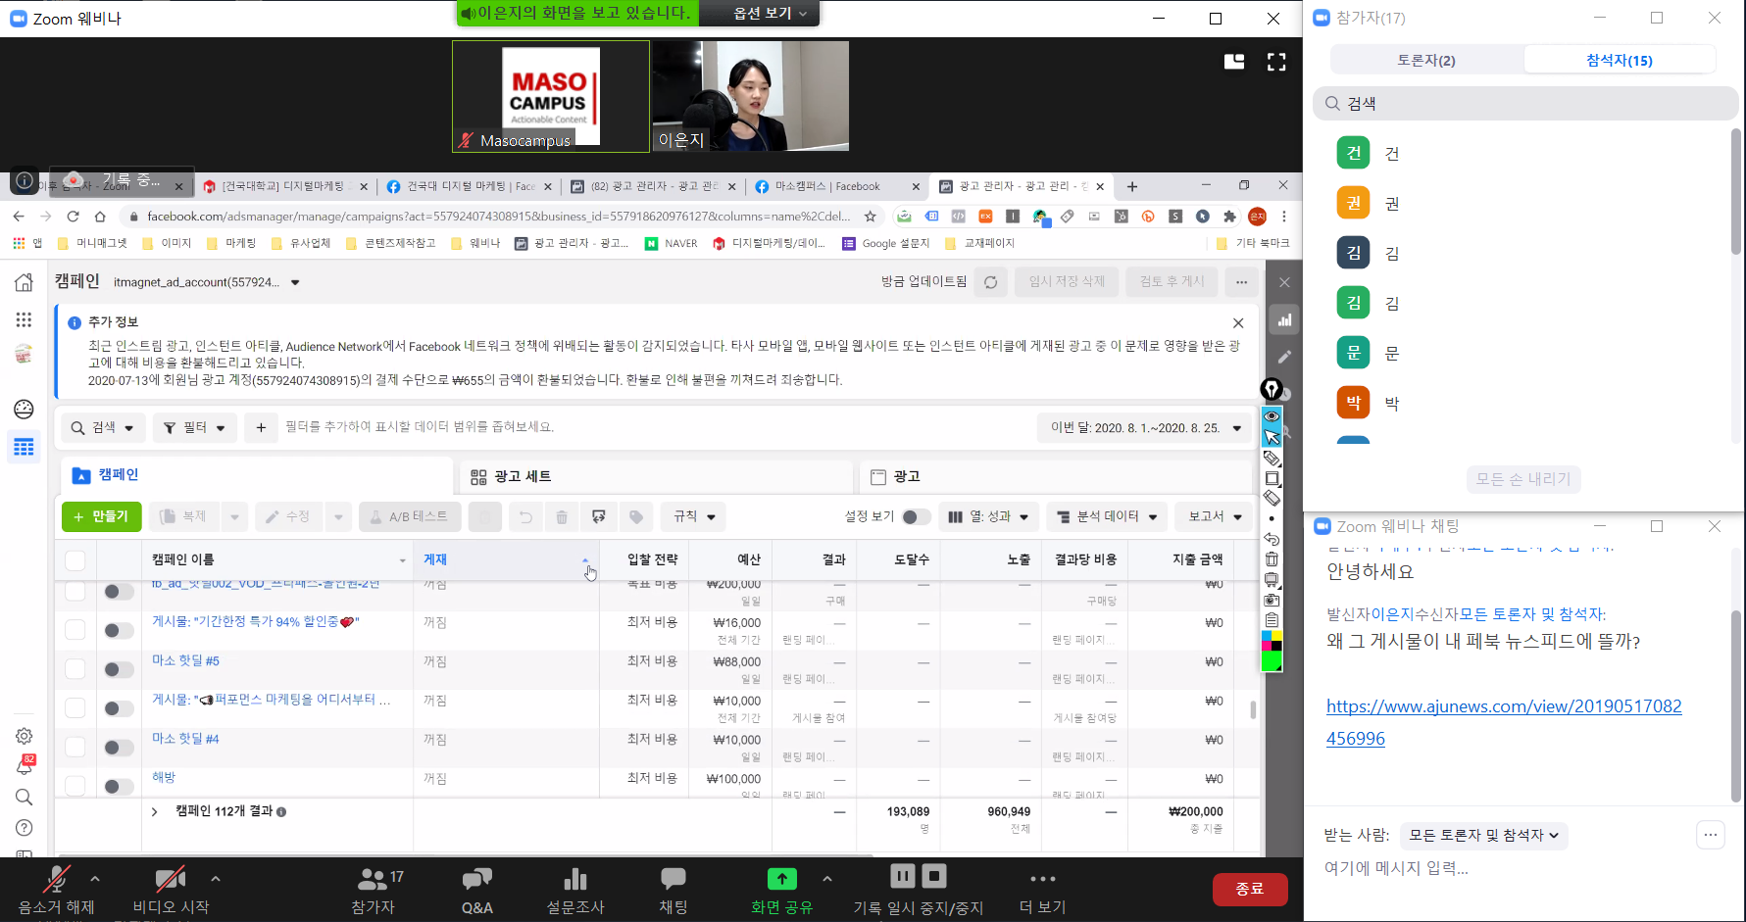Click the chat message input field
Screen dimensions: 1746x922
pyautogui.click(x=1500, y=868)
